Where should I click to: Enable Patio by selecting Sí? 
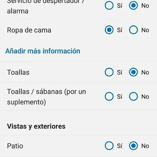coord(109,146)
